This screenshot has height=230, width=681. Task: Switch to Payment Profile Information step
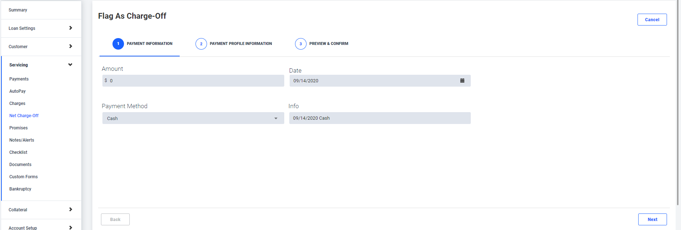[234, 44]
